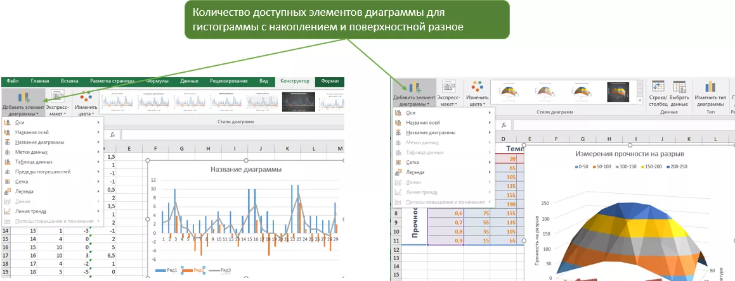Switch to the Главная tab

point(40,81)
